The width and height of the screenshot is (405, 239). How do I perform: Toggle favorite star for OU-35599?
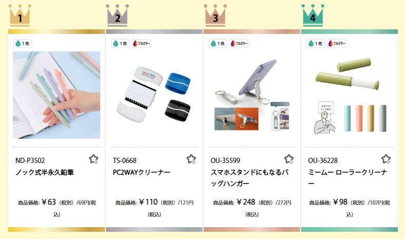coord(289,159)
